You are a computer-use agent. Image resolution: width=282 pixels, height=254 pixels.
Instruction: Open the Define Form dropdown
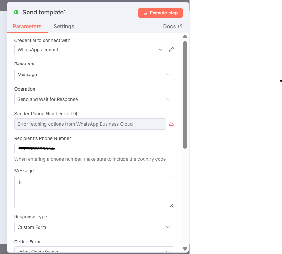click(94, 251)
